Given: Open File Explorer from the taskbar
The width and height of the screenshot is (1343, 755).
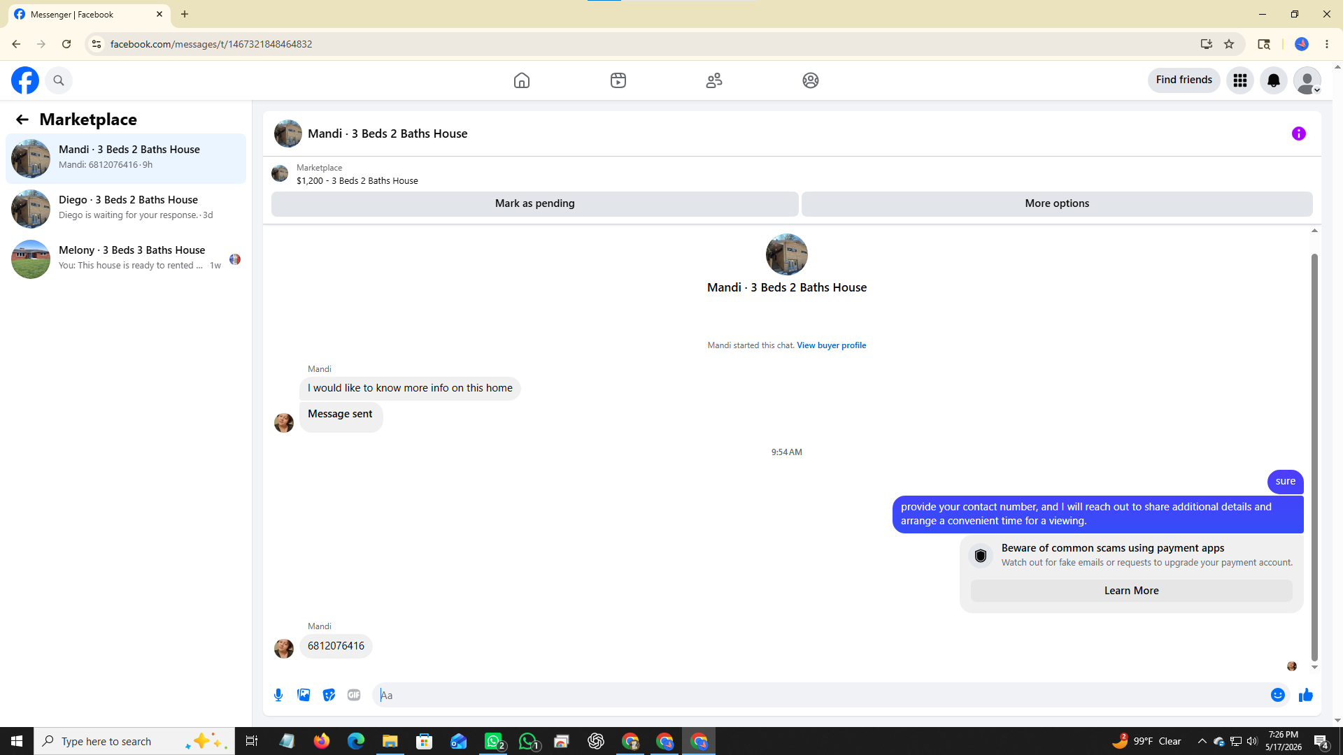Looking at the screenshot, I should (x=390, y=741).
